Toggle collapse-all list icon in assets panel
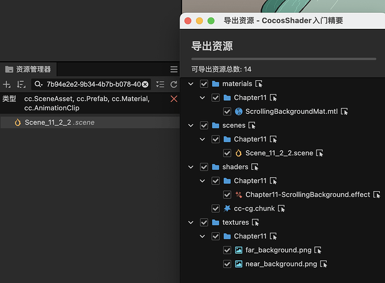The image size is (385, 283). click(160, 84)
